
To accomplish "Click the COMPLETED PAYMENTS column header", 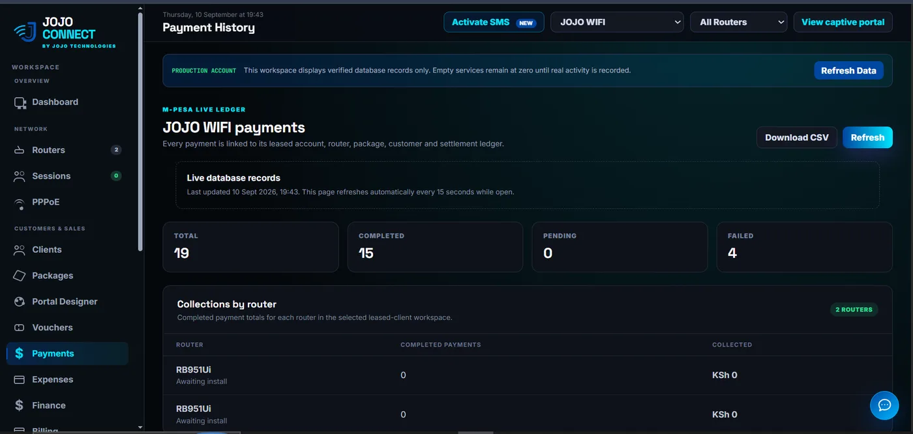I will click(441, 345).
